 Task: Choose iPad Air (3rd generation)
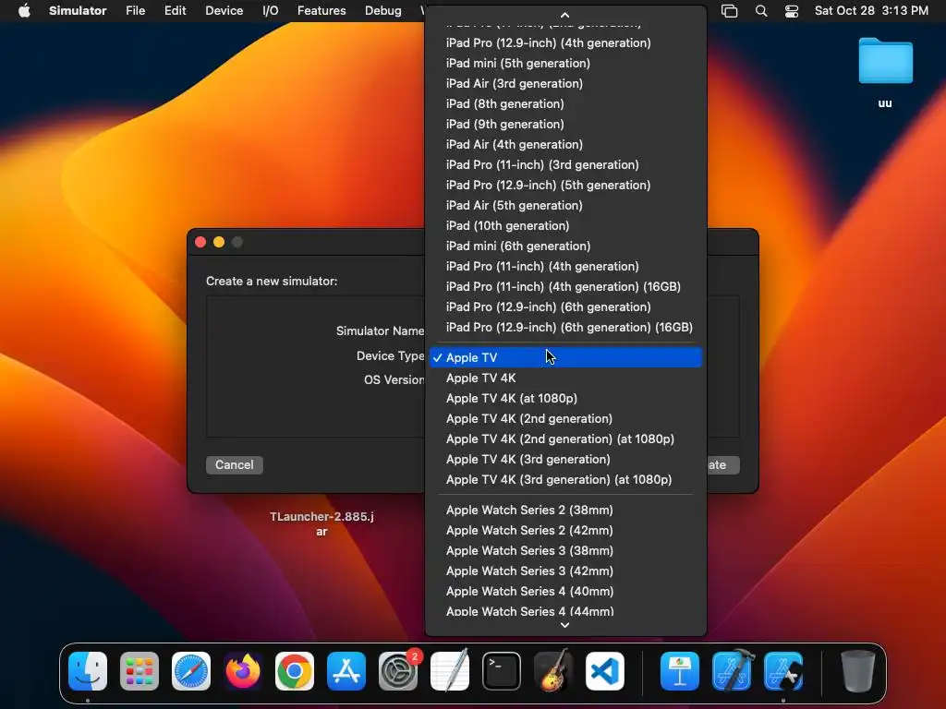click(x=565, y=84)
